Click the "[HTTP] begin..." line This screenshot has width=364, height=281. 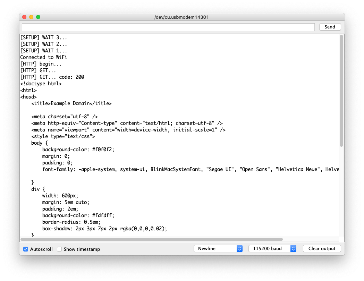41,64
